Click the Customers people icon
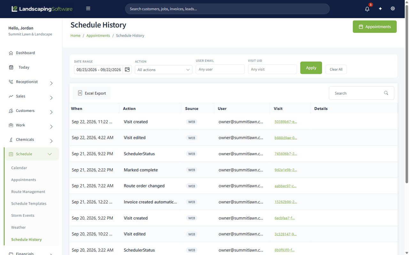409x255 pixels. point(11,111)
